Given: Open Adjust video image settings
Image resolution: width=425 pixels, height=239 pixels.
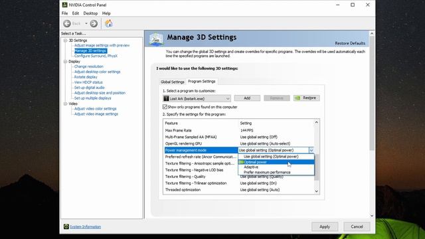Looking at the screenshot, I should click(96, 114).
